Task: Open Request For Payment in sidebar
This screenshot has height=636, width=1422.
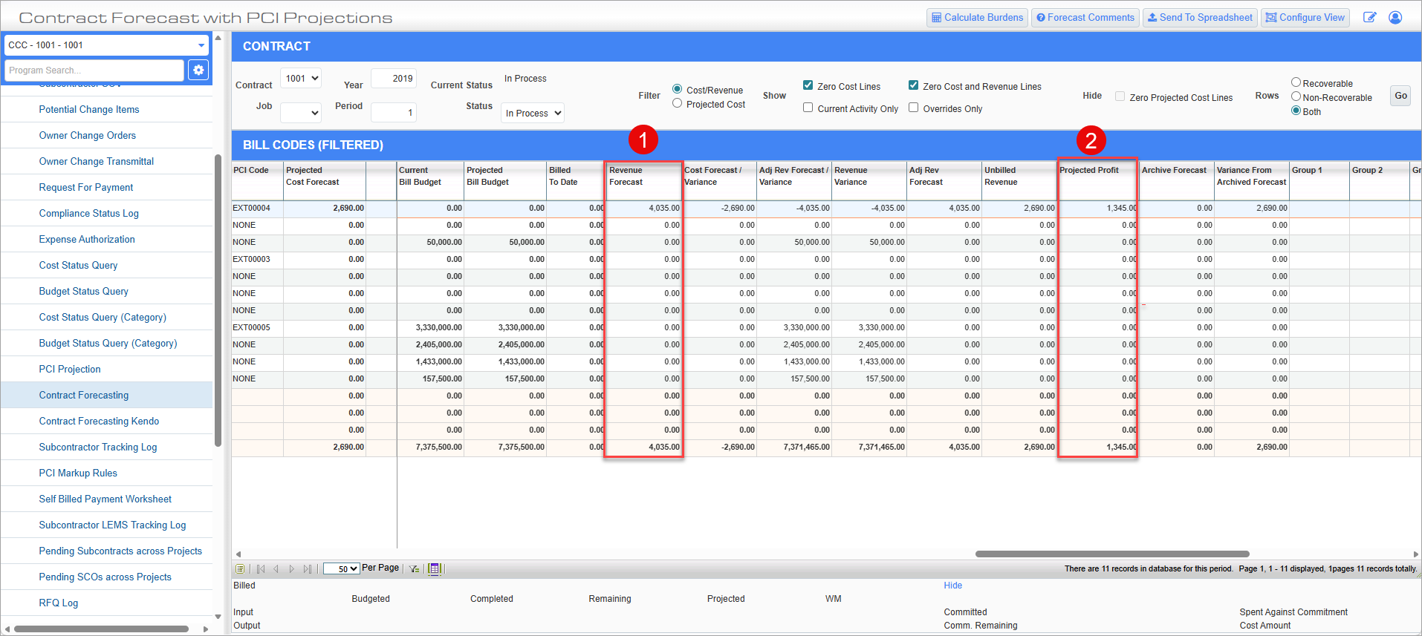Action: (x=86, y=187)
